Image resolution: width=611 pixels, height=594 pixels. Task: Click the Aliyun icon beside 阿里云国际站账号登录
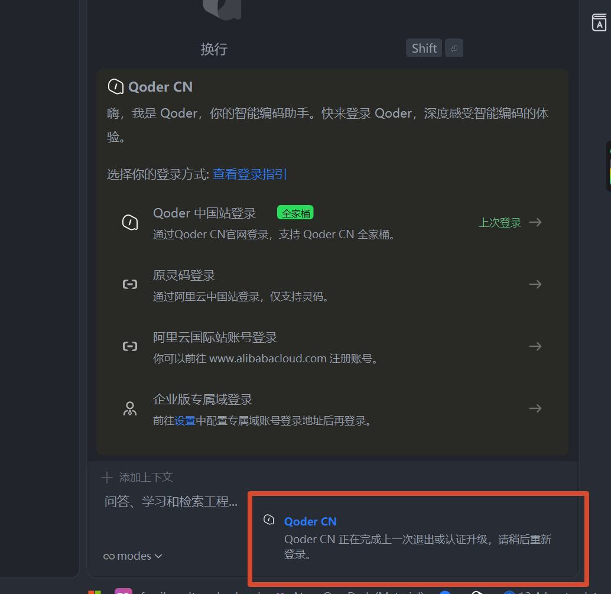coord(130,346)
